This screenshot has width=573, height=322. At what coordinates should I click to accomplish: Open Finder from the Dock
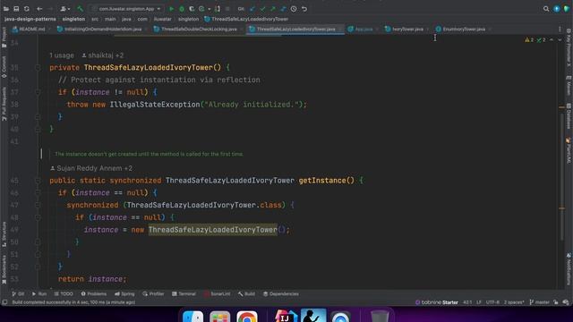[192, 317]
